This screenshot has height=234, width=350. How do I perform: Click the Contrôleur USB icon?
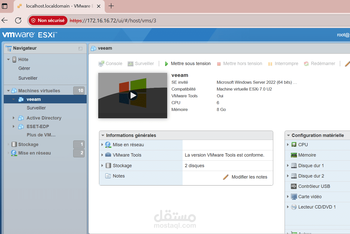[294, 186]
